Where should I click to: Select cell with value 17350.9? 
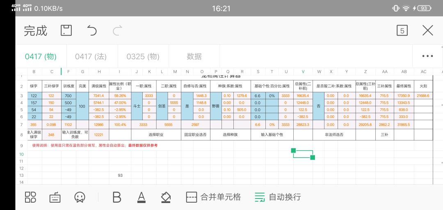click(x=404, y=96)
